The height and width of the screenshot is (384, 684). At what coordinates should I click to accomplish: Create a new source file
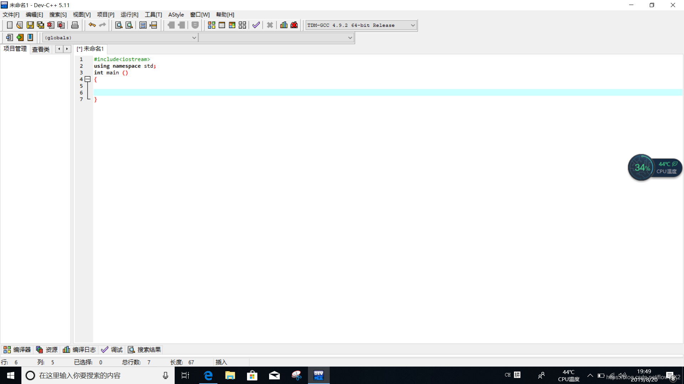[x=10, y=25]
